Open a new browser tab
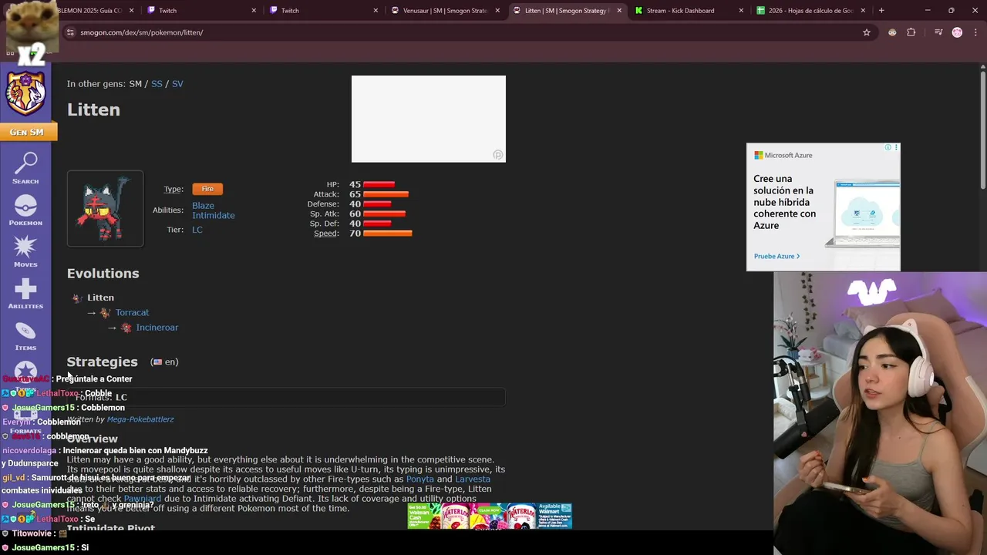Viewport: 987px width, 555px height. [881, 10]
